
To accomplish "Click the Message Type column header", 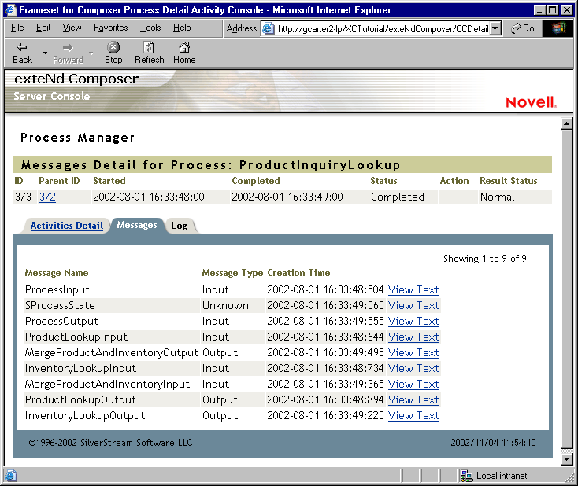I will pos(232,273).
